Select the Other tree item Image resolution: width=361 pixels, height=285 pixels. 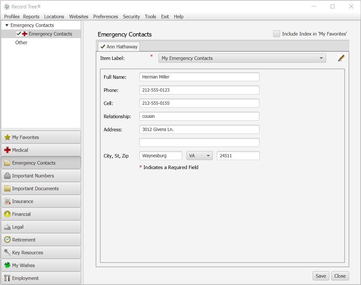(21, 42)
